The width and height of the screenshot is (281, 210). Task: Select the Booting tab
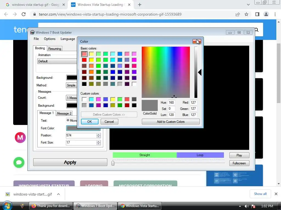[x=40, y=48]
